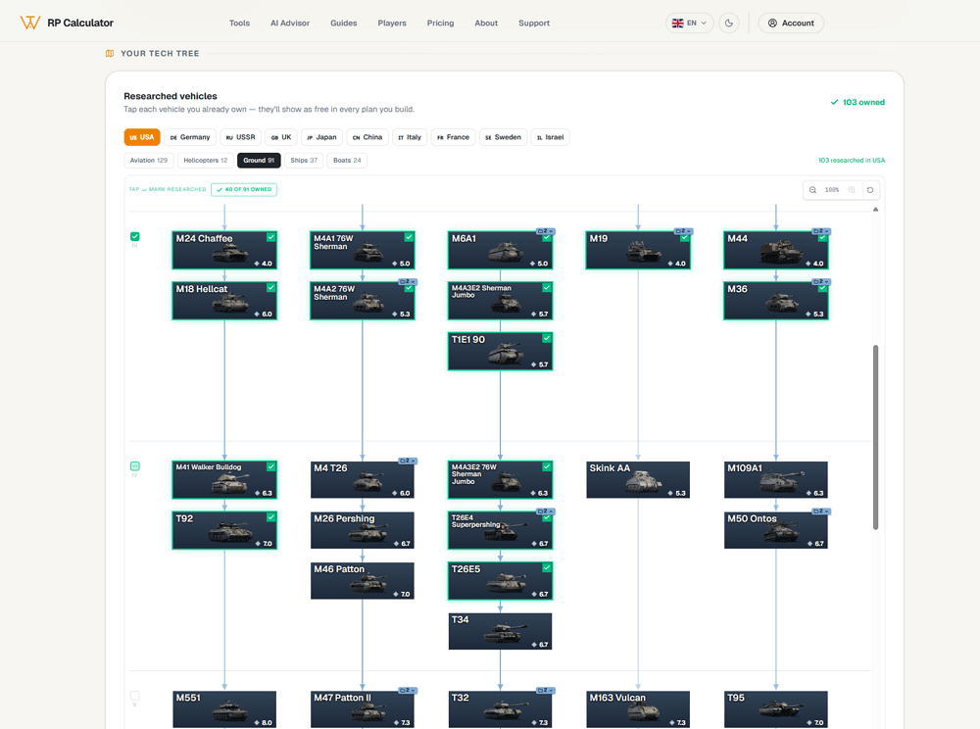Click the Skink AA vehicle image

point(644,482)
